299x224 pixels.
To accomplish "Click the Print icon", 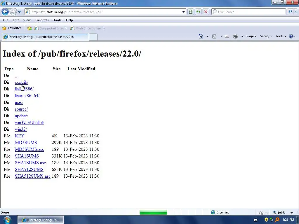I will point(235,36).
